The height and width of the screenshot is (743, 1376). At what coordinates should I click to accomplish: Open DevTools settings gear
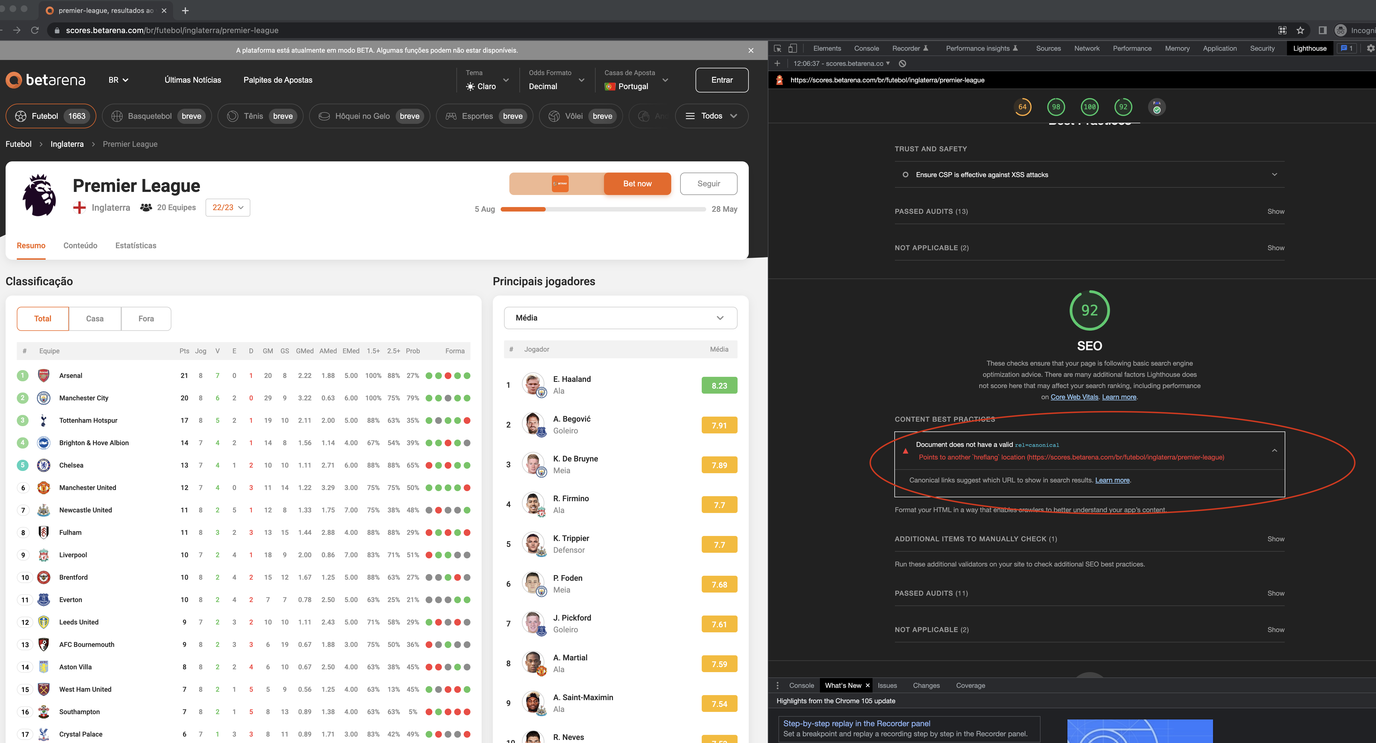(x=1369, y=48)
